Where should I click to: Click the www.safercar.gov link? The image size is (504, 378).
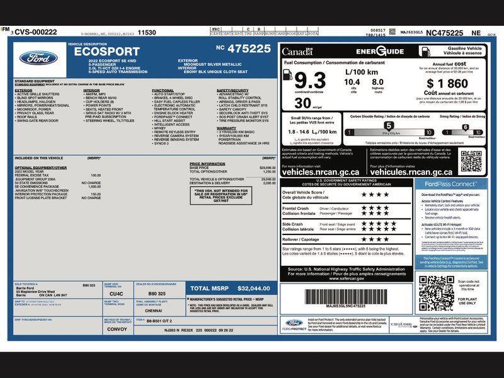pos(345,278)
